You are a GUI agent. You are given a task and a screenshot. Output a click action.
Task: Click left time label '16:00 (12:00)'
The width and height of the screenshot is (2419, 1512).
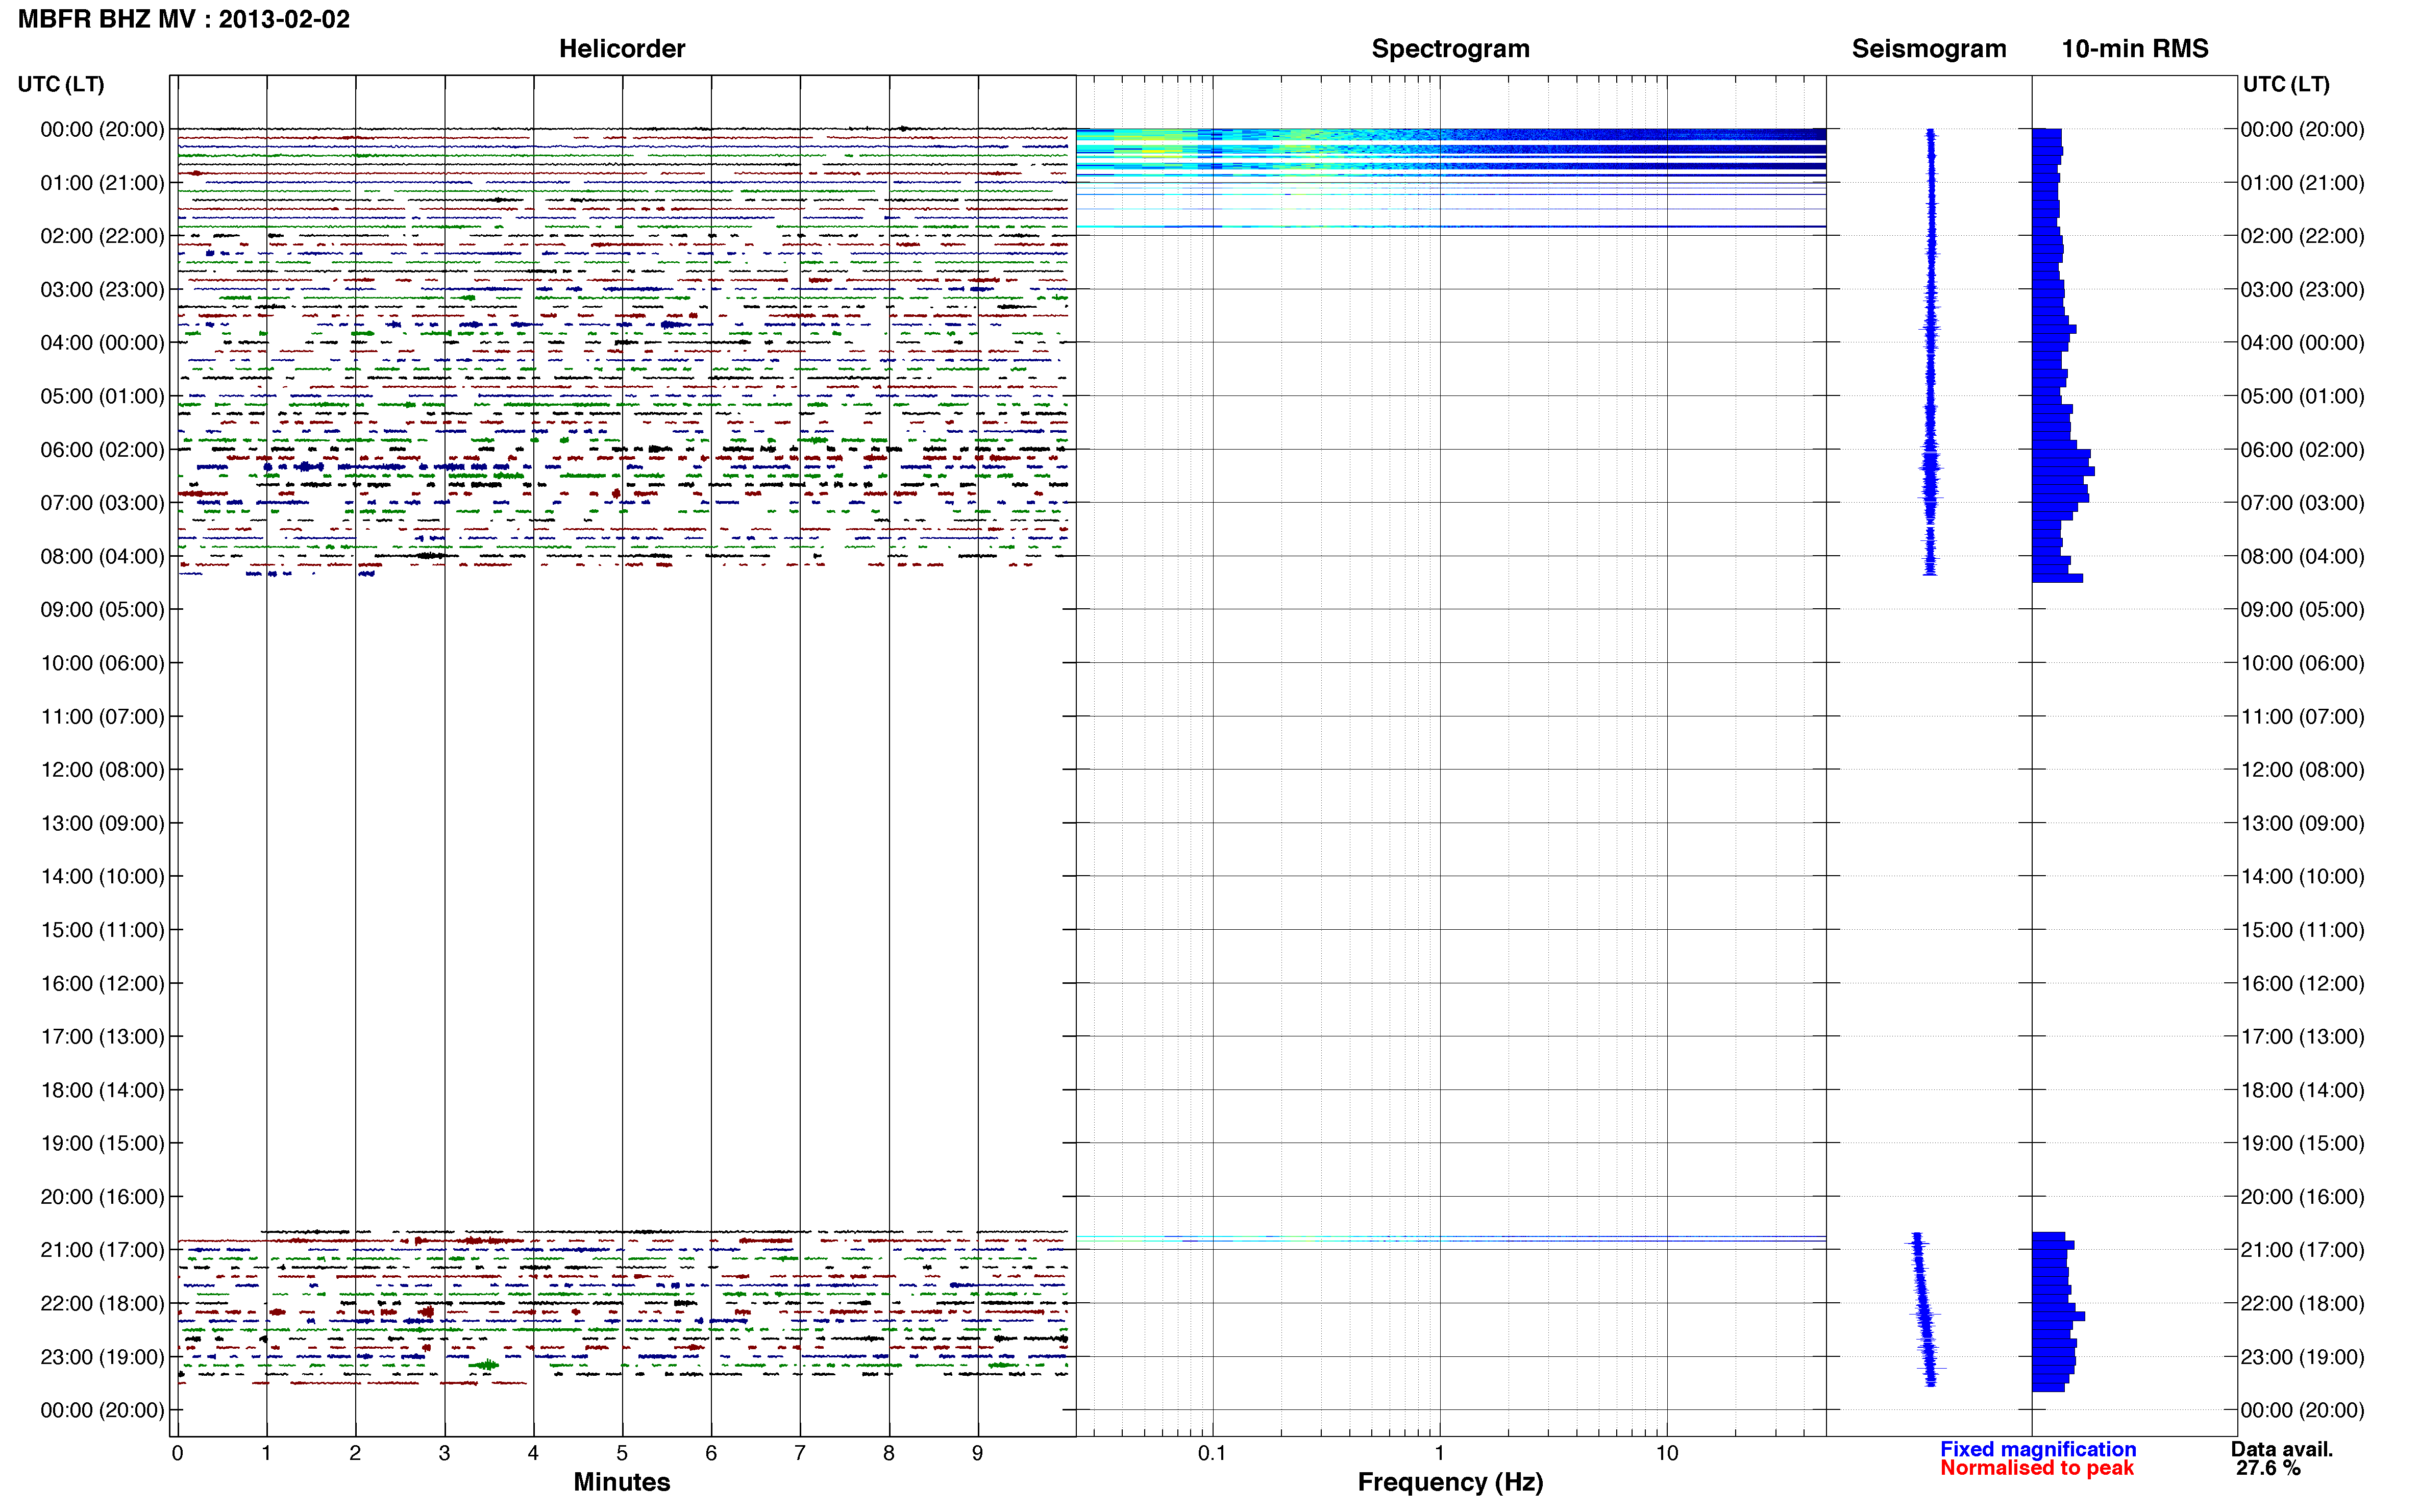click(x=102, y=983)
